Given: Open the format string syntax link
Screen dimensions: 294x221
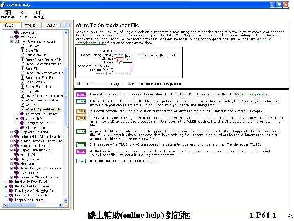Looking at the screenshot, I should click(x=251, y=95).
